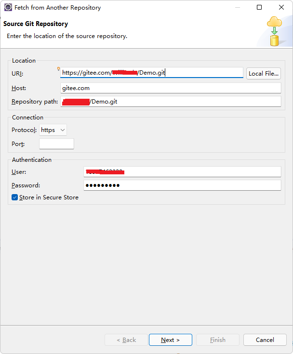
Task: Minimize the dialog window
Action: pos(238,7)
